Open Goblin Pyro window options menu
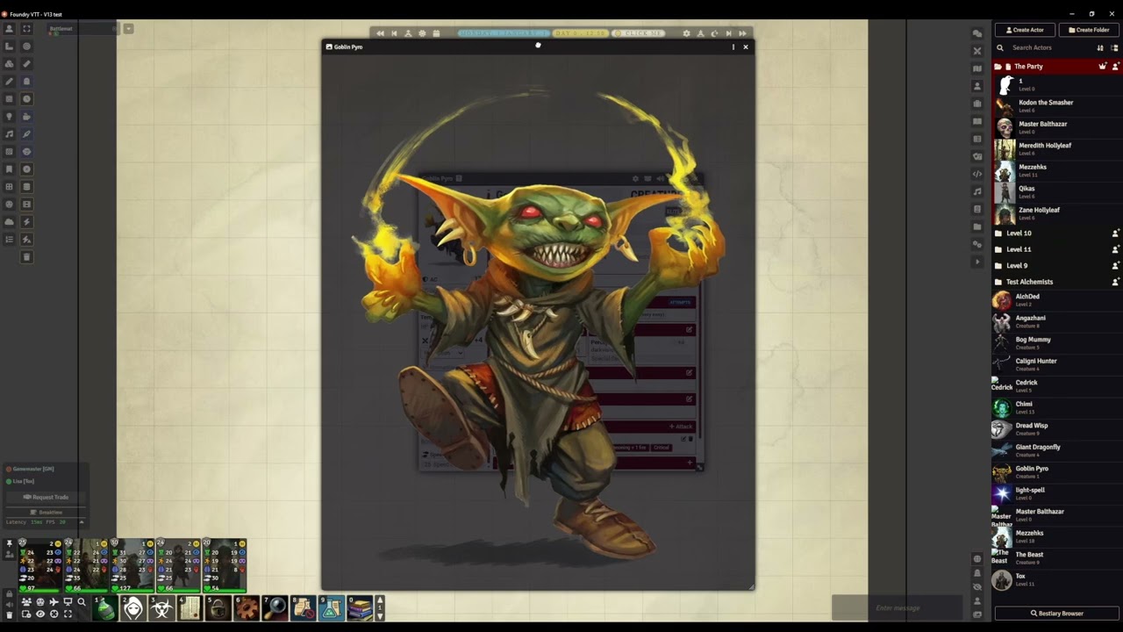Image resolution: width=1123 pixels, height=632 pixels. pos(733,47)
